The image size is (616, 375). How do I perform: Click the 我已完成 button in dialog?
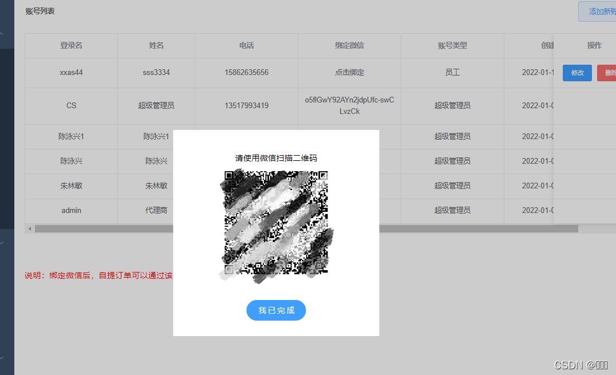coord(276,310)
